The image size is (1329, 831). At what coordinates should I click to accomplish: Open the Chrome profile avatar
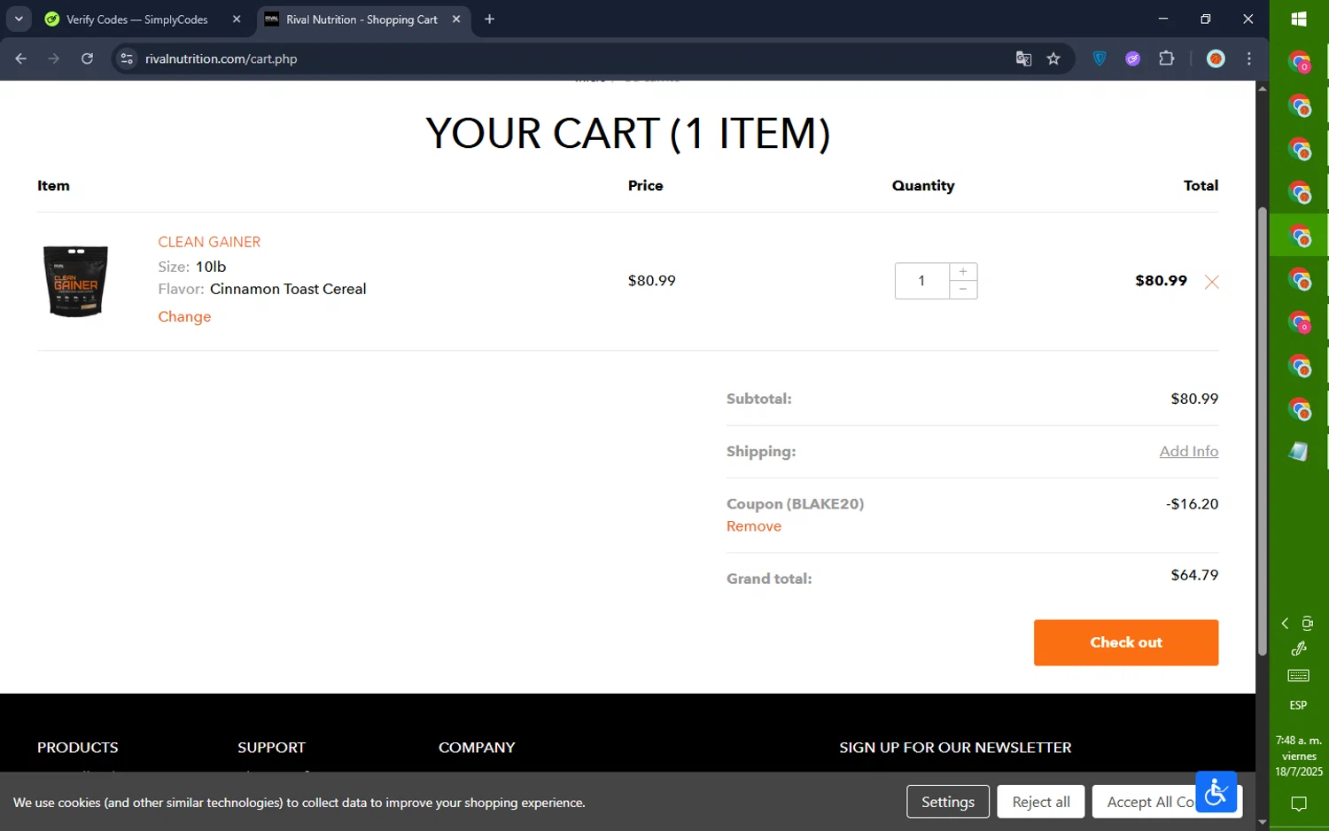[x=1216, y=58]
